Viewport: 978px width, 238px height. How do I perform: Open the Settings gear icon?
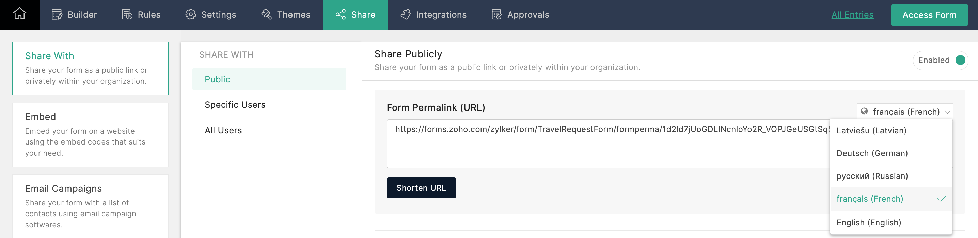pyautogui.click(x=191, y=14)
